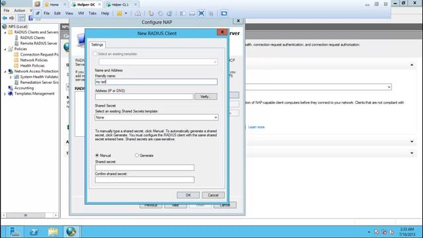Screen dimensions: 423x238
Task: Click the Shared secret field
Action: click(145, 168)
